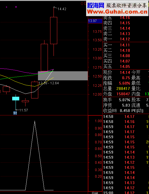Viewport: 149px width, 194px height.
Task: Click the 收益(四) 0.458 earnings value
Action: 125,111
